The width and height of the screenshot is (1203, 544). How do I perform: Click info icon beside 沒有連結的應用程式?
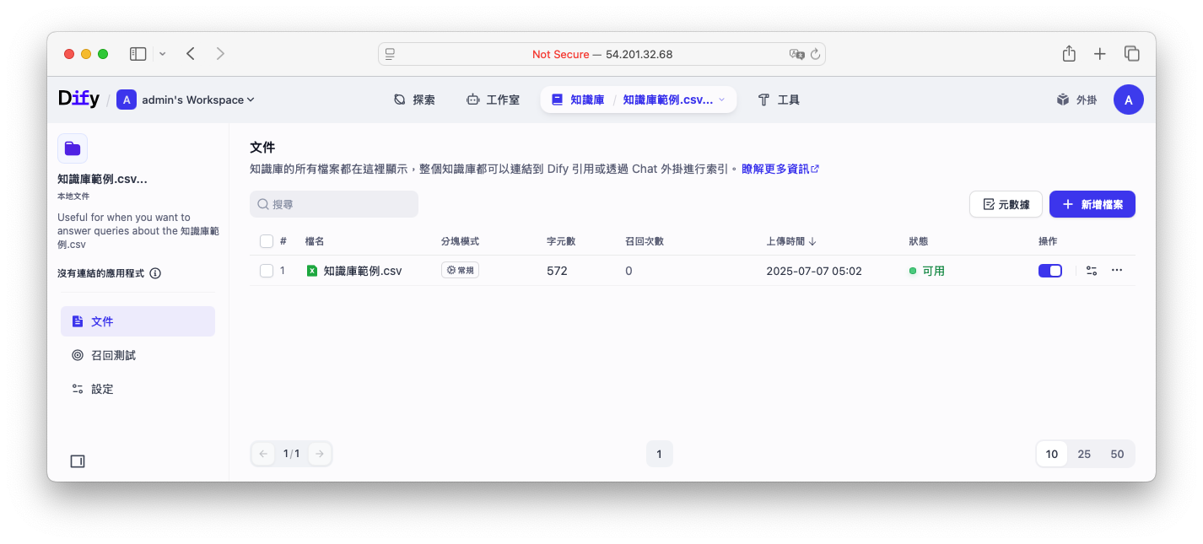(x=155, y=273)
